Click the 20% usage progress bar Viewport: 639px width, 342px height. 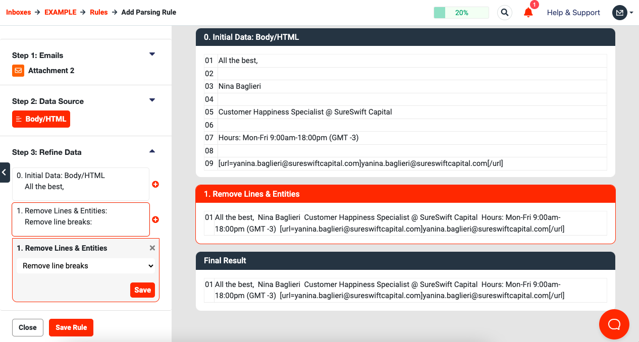tap(461, 13)
